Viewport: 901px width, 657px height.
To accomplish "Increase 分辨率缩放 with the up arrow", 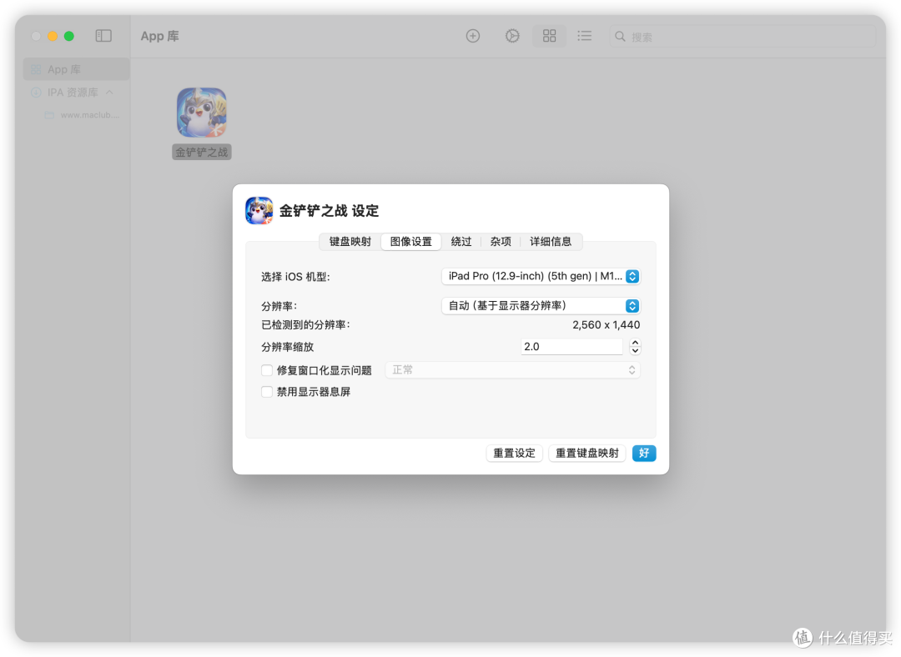I will pos(635,343).
